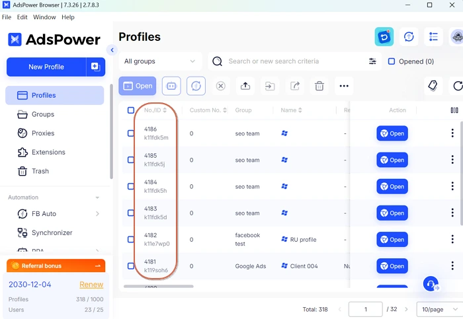Viewport: 463px width, 319px height.
Task: Open row options for profile 4183
Action: click(x=452, y=213)
